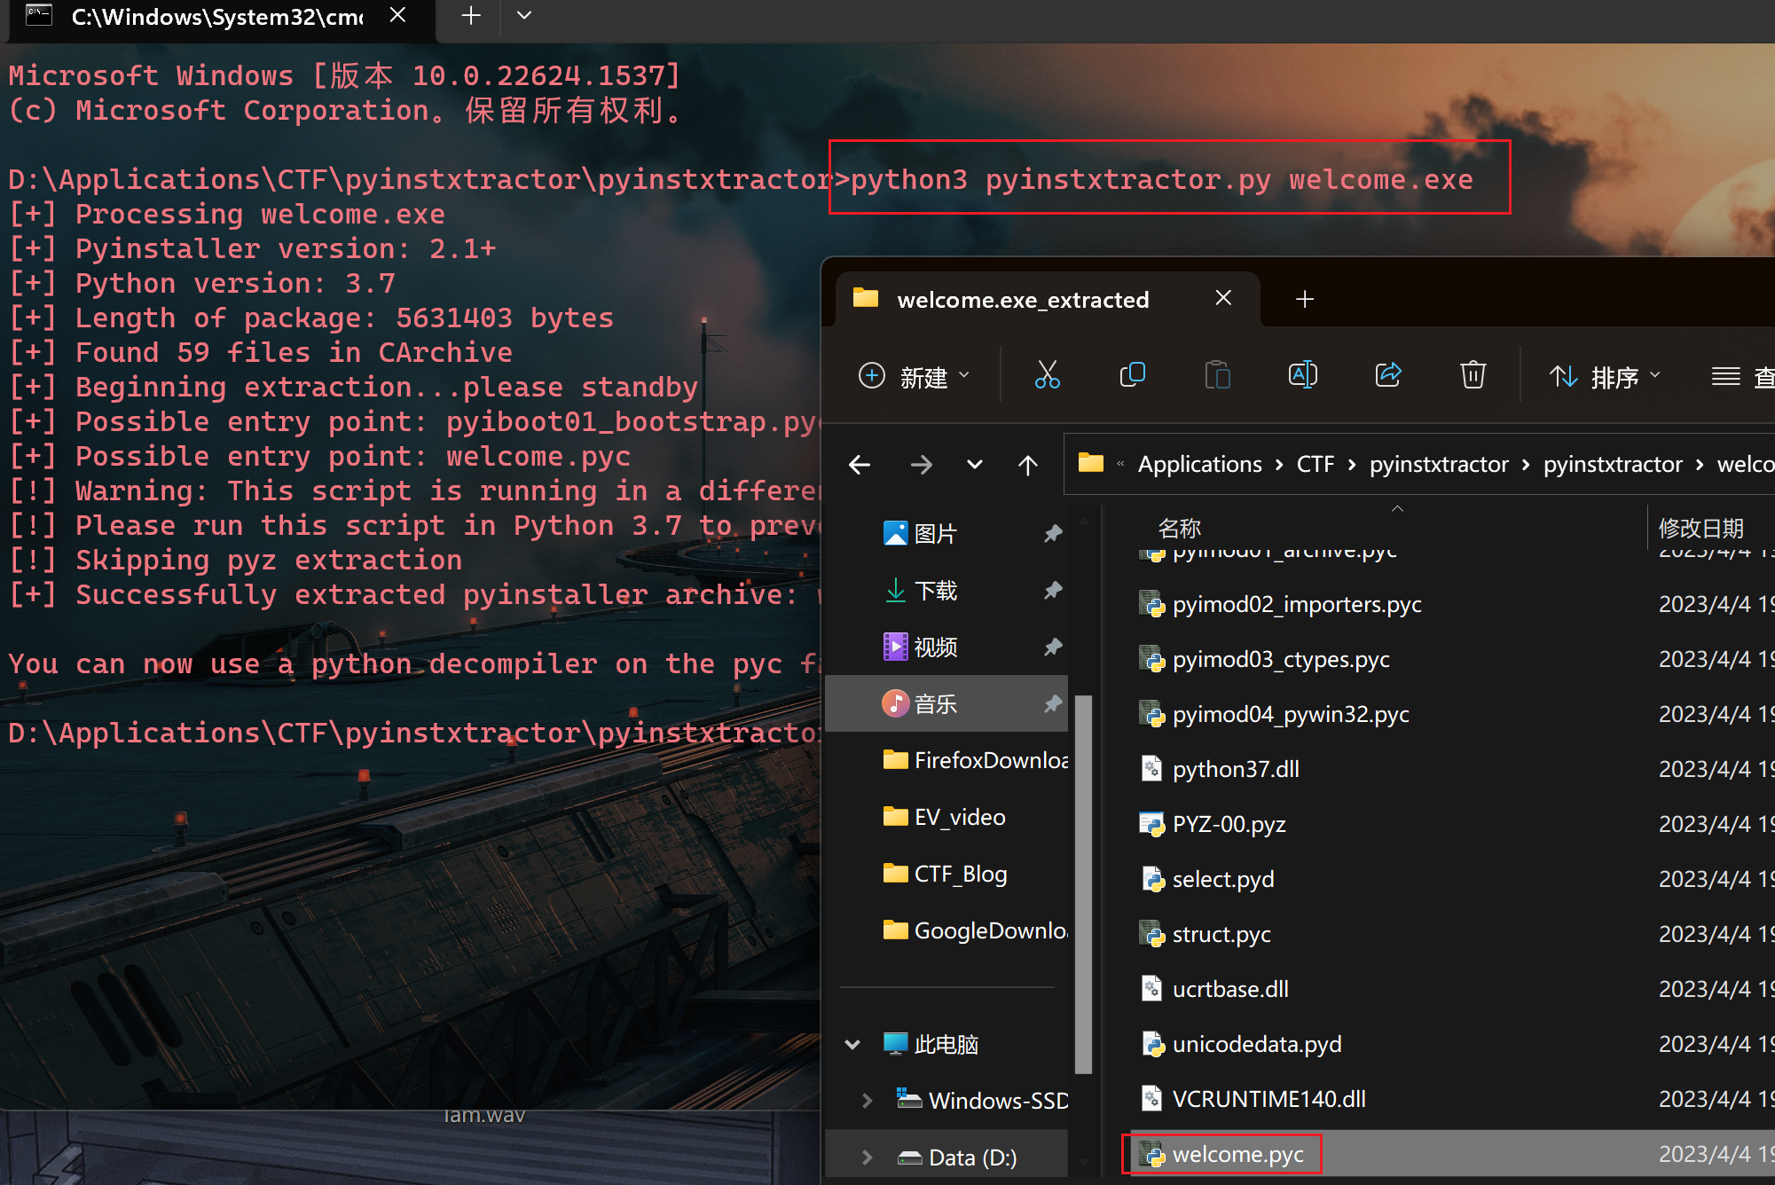Toggle pin icon next to 图片
The height and width of the screenshot is (1185, 1775).
pyautogui.click(x=1053, y=533)
